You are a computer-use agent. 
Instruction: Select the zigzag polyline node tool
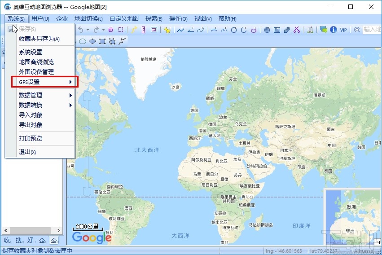pos(122,41)
